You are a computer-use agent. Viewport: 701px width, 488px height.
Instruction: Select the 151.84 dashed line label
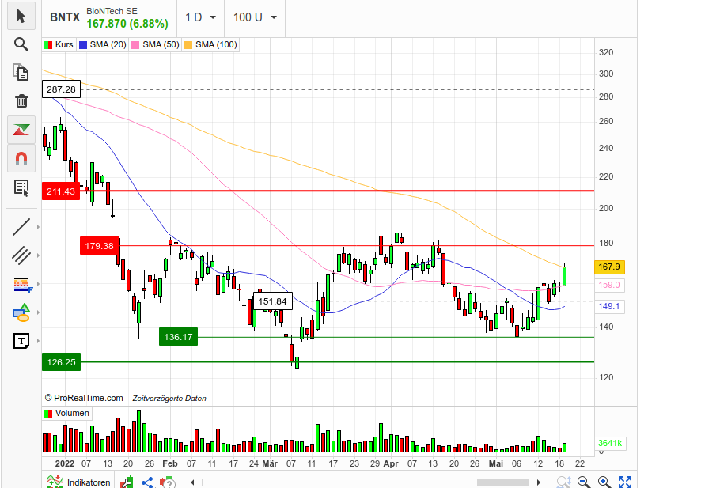[273, 301]
